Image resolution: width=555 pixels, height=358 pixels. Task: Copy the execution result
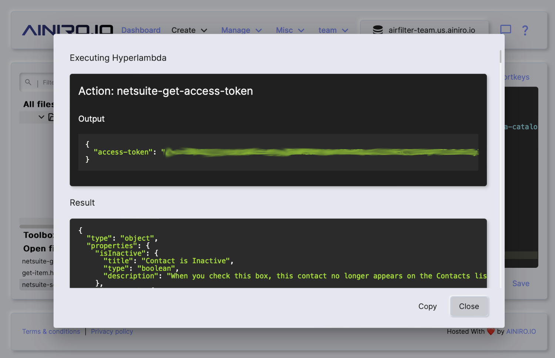click(x=427, y=306)
